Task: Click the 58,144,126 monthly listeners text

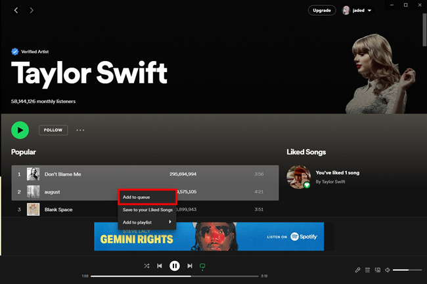Action: (43, 102)
